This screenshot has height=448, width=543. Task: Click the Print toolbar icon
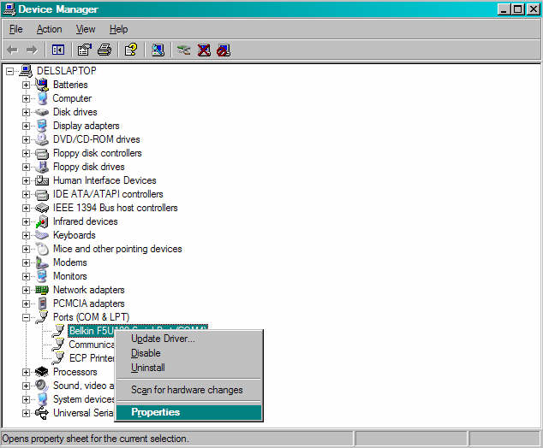(x=104, y=50)
